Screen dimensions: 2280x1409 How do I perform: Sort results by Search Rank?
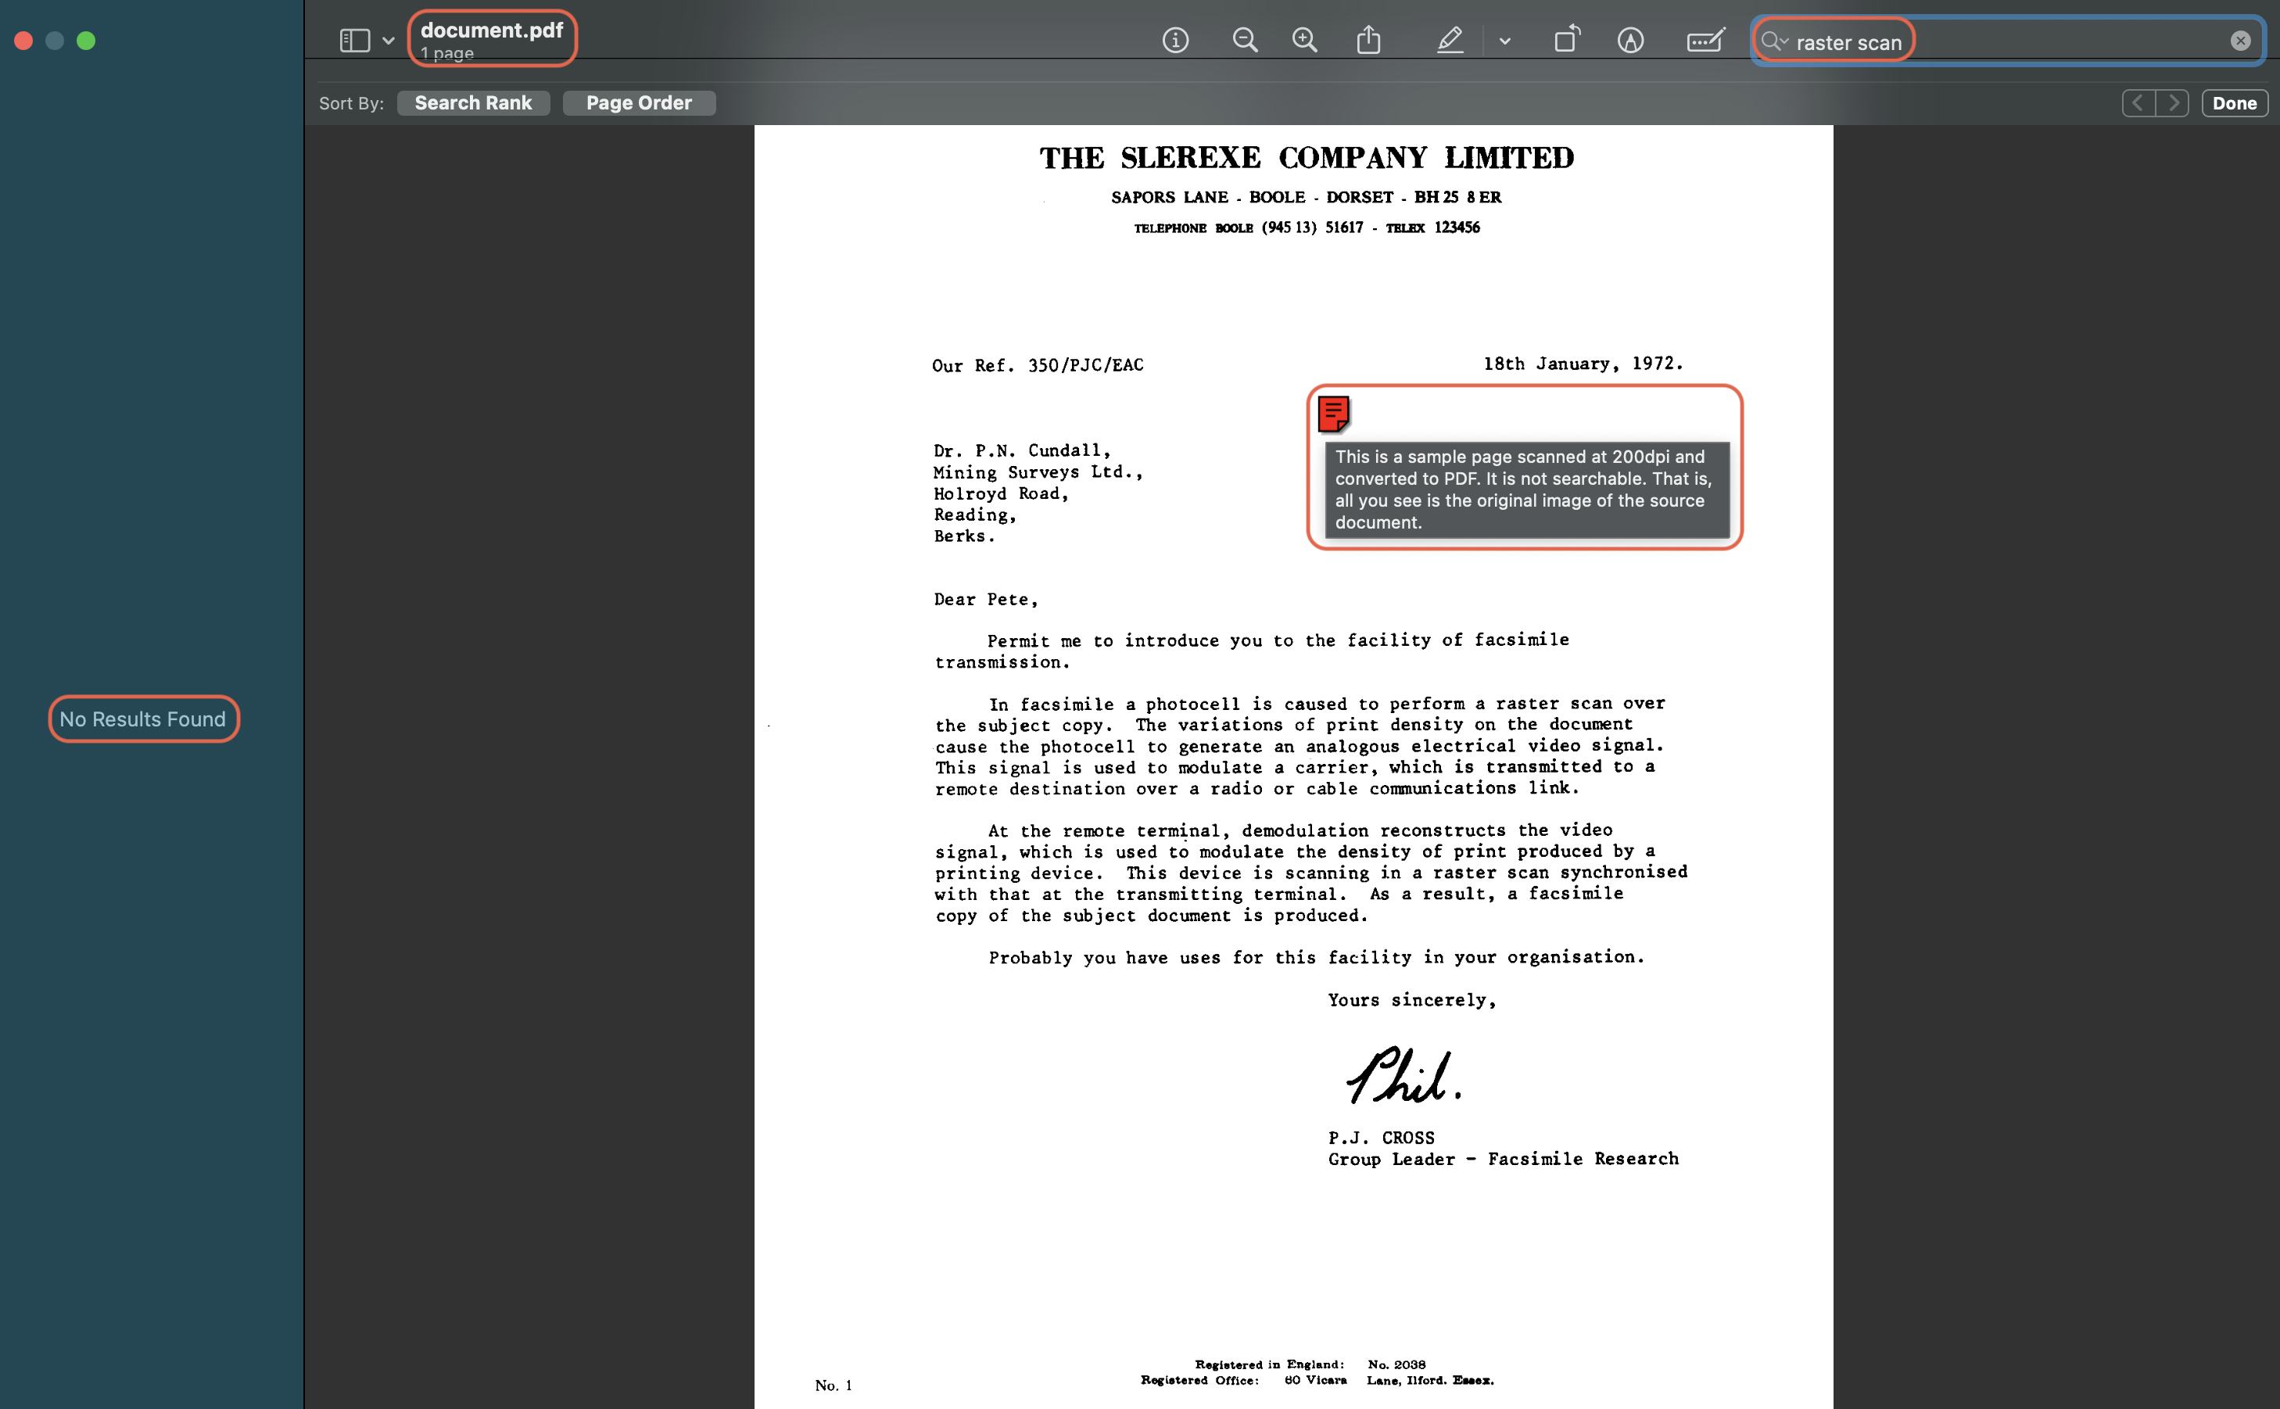(x=473, y=102)
